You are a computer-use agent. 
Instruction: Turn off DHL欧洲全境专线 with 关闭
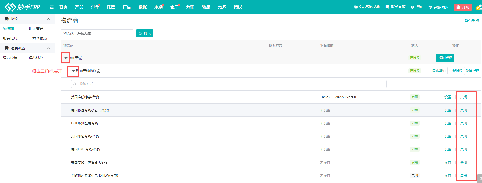(463, 123)
